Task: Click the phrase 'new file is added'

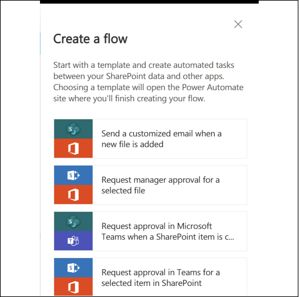Action: pos(132,144)
